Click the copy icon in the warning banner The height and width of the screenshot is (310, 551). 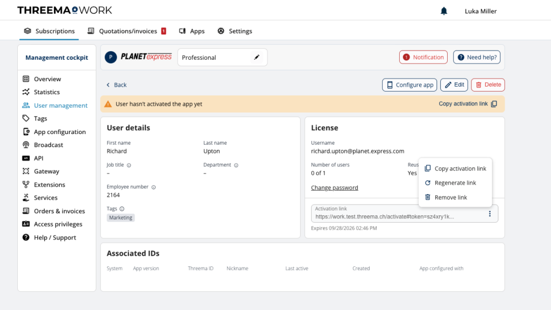tap(494, 104)
